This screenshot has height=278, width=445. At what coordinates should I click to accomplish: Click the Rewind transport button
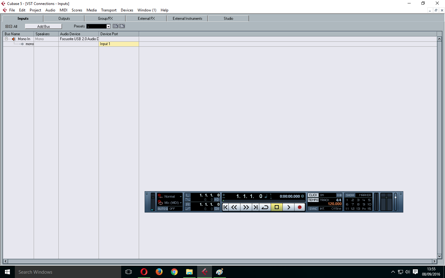point(235,207)
